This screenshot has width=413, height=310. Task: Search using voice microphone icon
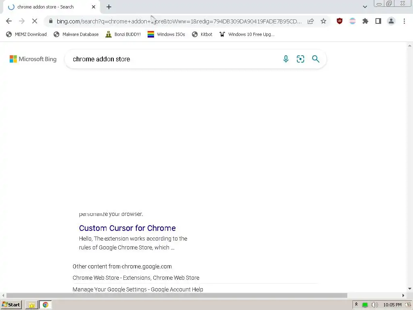click(286, 59)
